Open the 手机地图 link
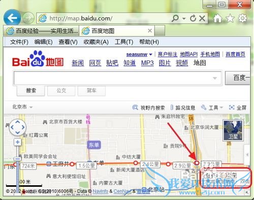The image size is (254, 200). 210,54
